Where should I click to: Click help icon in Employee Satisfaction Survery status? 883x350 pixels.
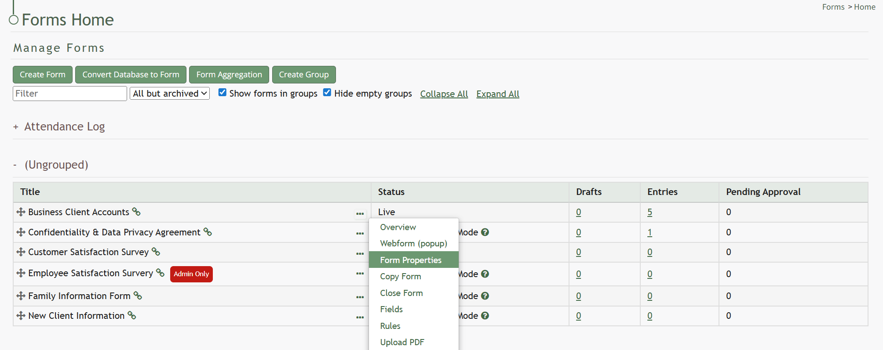485,274
